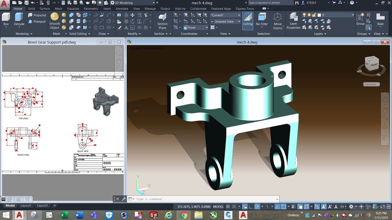Switch to the Layout2 tab

(x=43, y=206)
